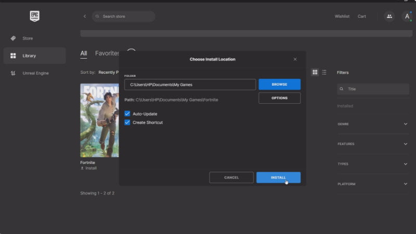Switch to list view
Image resolution: width=416 pixels, height=234 pixels.
(324, 72)
